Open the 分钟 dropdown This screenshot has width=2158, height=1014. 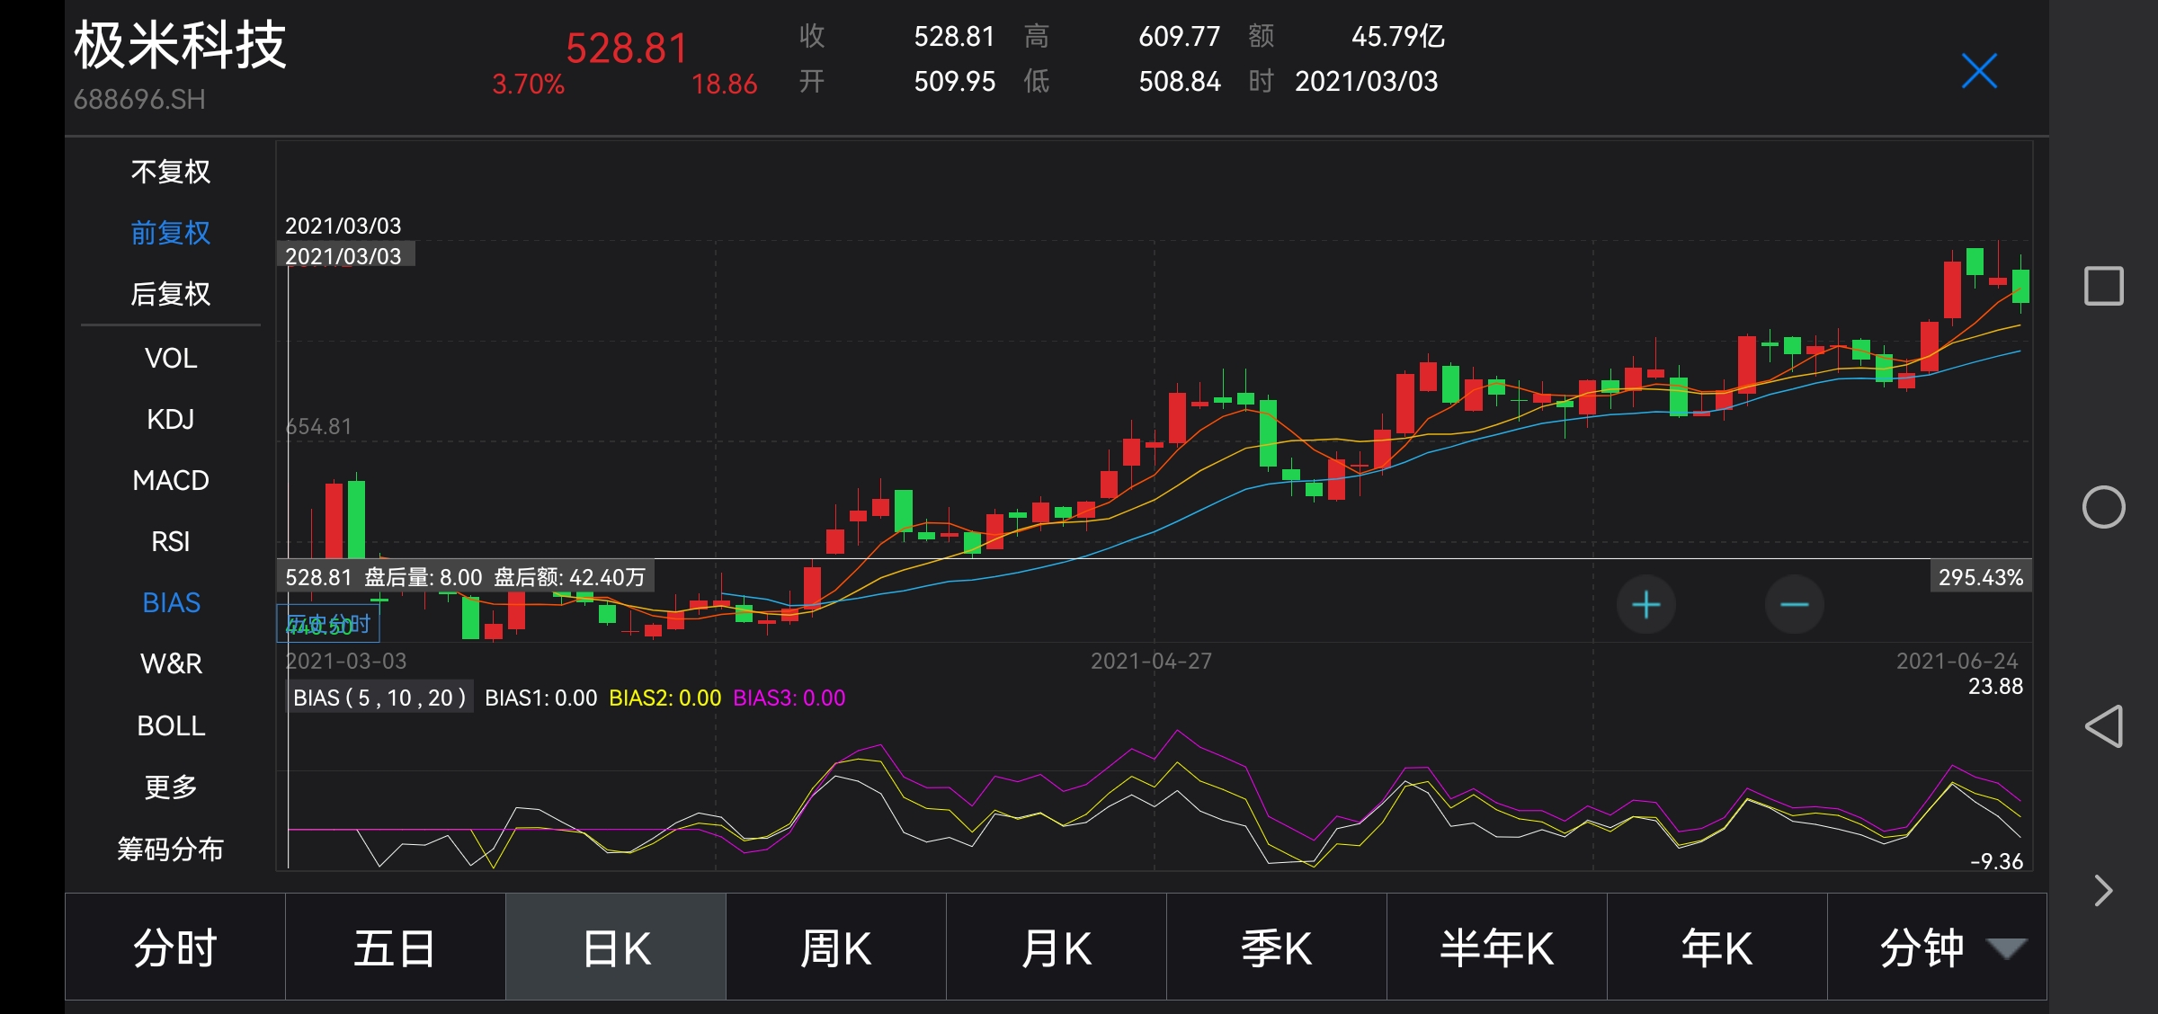[1938, 947]
